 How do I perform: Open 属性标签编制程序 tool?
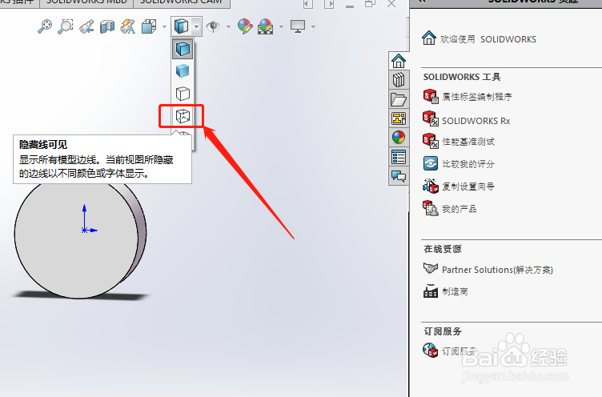[477, 97]
